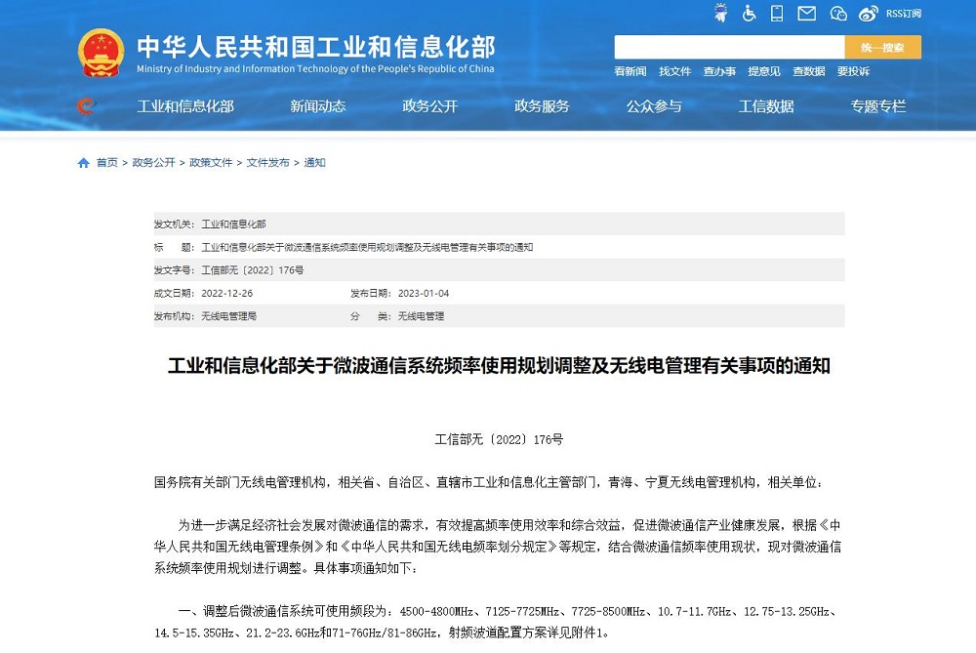Screen dimensions: 976x653
Task: Open the robot assistant icon
Action: [720, 14]
